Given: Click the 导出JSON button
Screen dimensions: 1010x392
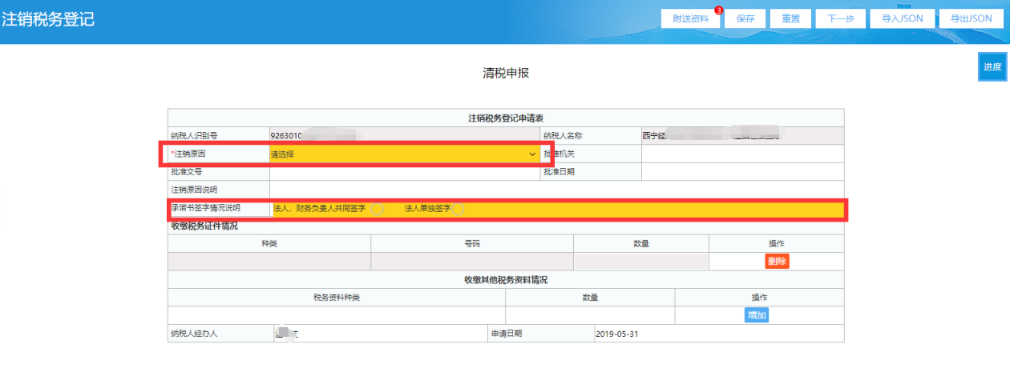Looking at the screenshot, I should (x=971, y=18).
